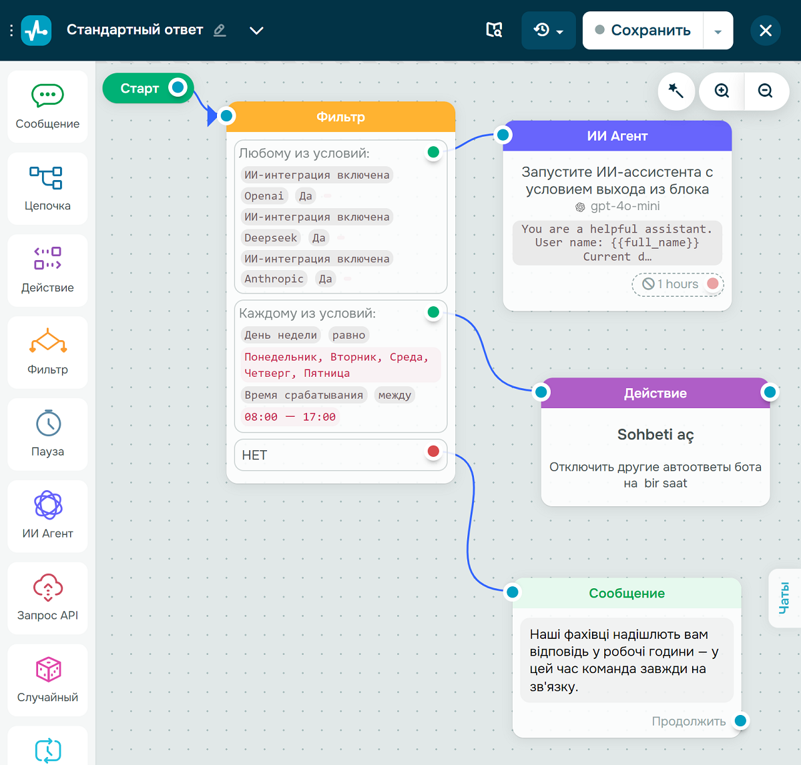Click the magic wand auto-arrange icon

pyautogui.click(x=676, y=91)
